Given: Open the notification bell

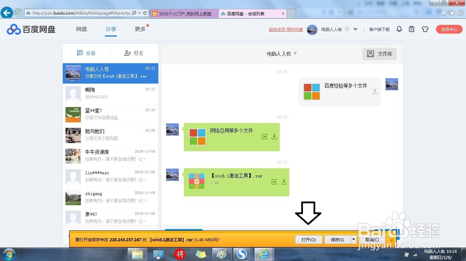Looking at the screenshot, I should click(399, 29).
